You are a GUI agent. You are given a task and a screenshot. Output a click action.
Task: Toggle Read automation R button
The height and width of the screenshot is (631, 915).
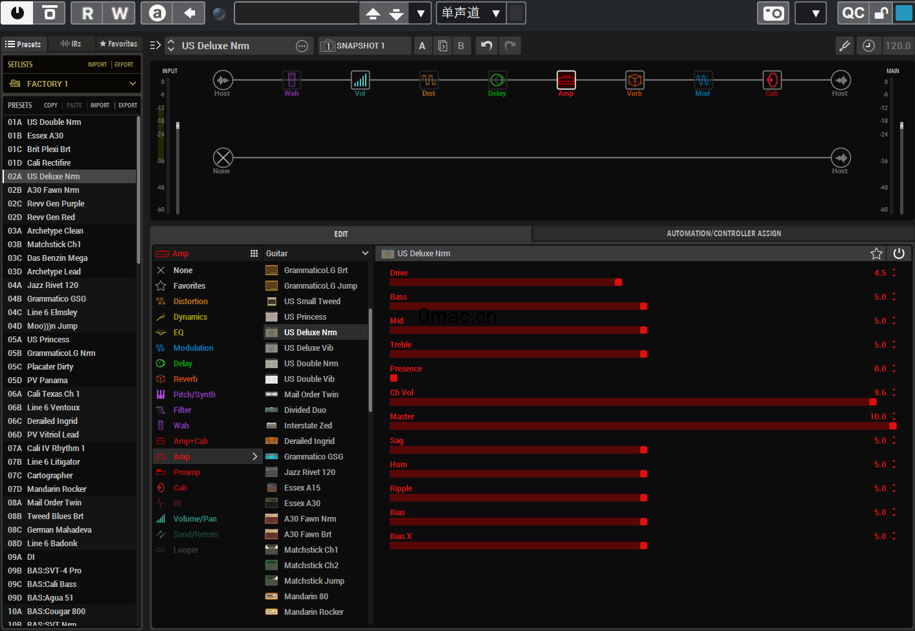[x=87, y=13]
